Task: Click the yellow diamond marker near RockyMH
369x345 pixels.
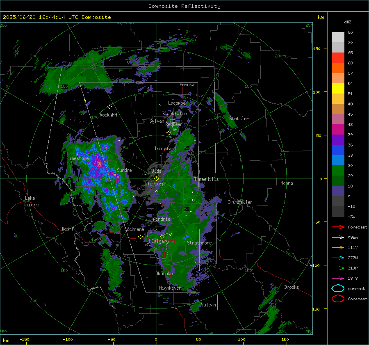Action: (109, 107)
